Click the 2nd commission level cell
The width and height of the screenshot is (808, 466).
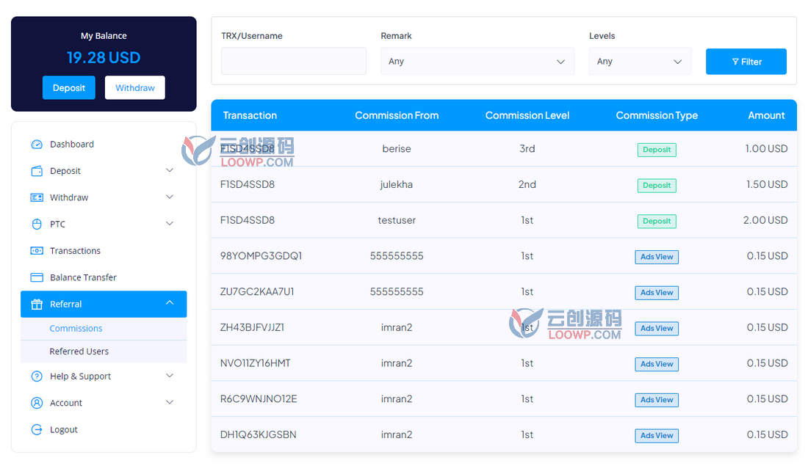(x=527, y=184)
